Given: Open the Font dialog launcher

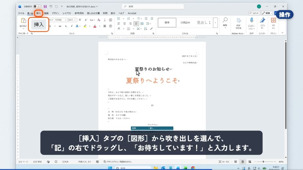Looking at the screenshot, I should point(112,34).
